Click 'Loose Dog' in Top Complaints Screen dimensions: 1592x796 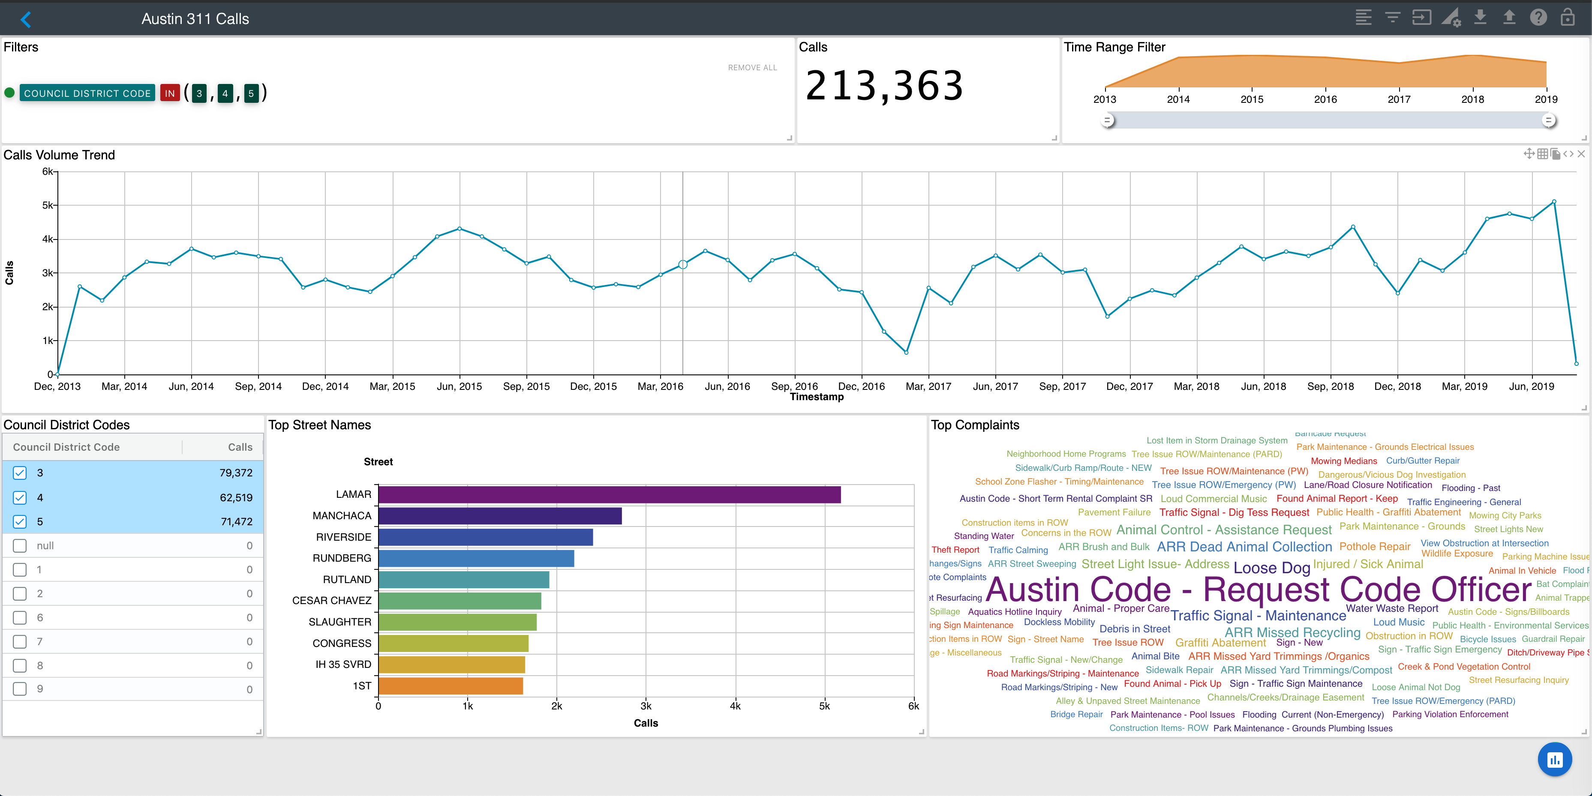pyautogui.click(x=1272, y=568)
